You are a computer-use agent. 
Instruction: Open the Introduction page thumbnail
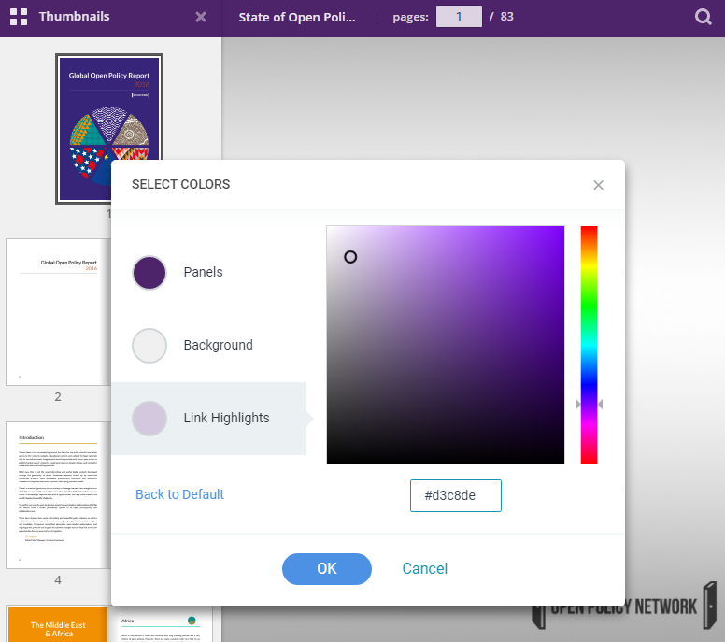click(58, 494)
